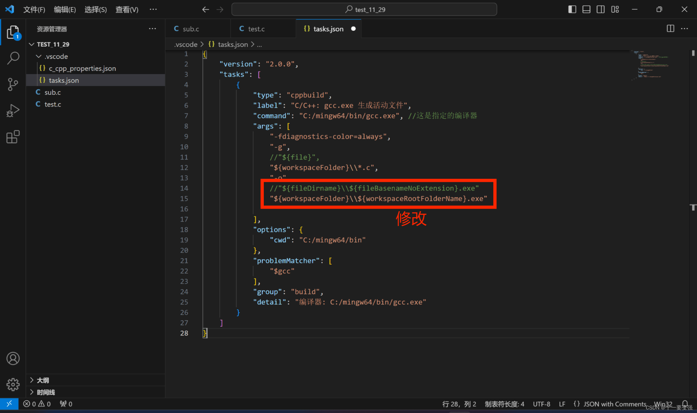697x413 pixels.
Task: Open the Extensions view
Action: 13,137
